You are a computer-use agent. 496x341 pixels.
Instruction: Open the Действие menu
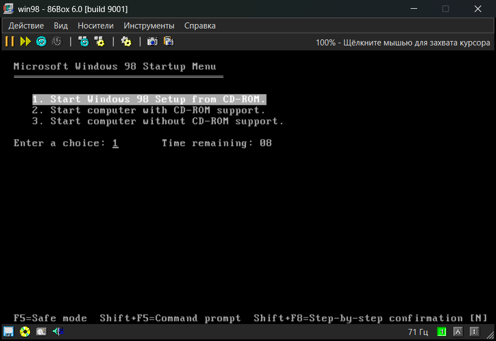click(26, 26)
